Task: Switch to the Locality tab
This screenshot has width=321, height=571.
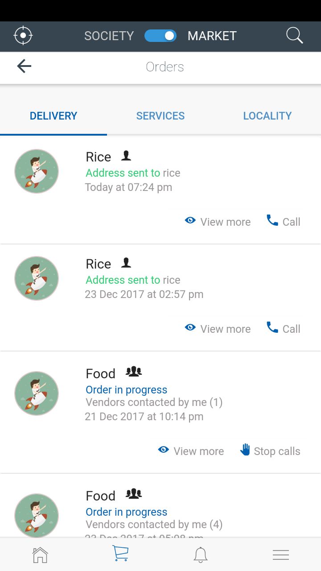Action: click(x=267, y=116)
